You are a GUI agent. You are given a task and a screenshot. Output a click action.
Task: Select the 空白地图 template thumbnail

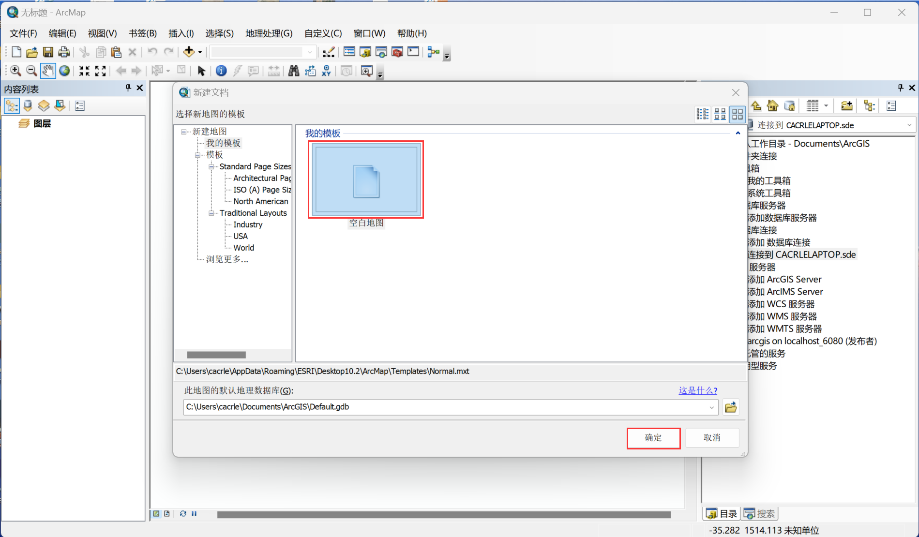tap(366, 179)
